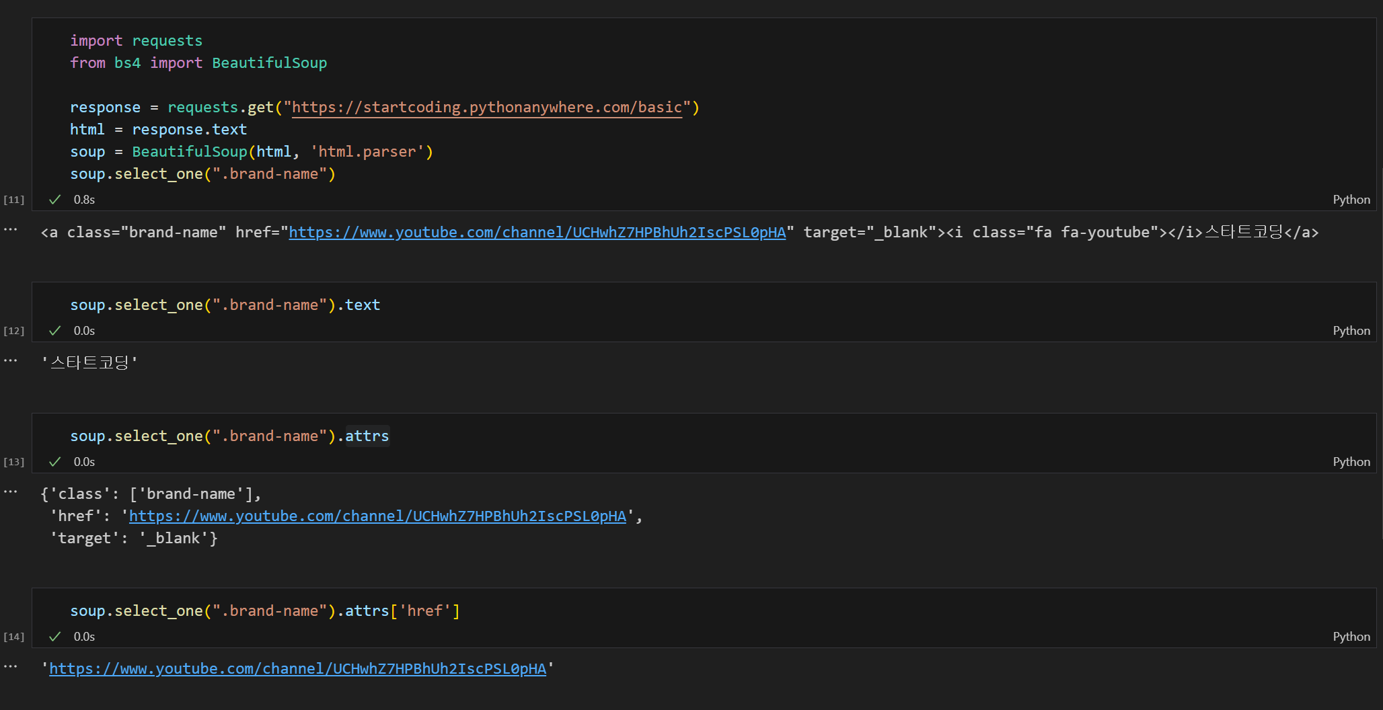This screenshot has width=1383, height=710.
Task: Open output options ellipsis for cell 11
Action: pyautogui.click(x=11, y=230)
